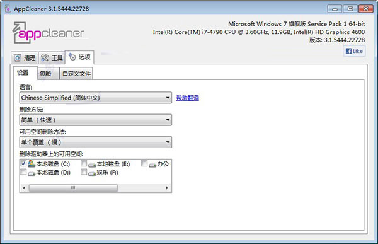The width and height of the screenshot is (378, 244).
Task: Check the 办公 drive checkbox
Action: [144, 164]
